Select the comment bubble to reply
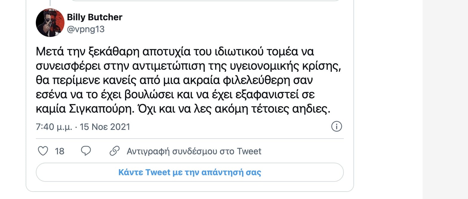Viewport: 468px width, 199px height. 87,151
